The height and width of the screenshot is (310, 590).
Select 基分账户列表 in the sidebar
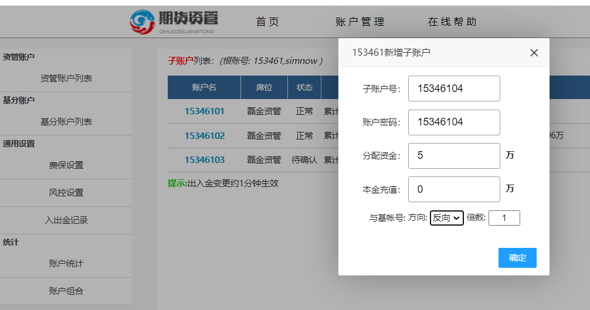(x=66, y=122)
